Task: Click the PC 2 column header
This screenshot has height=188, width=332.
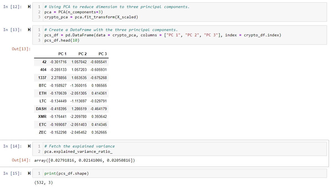Action: pyautogui.click(x=82, y=54)
